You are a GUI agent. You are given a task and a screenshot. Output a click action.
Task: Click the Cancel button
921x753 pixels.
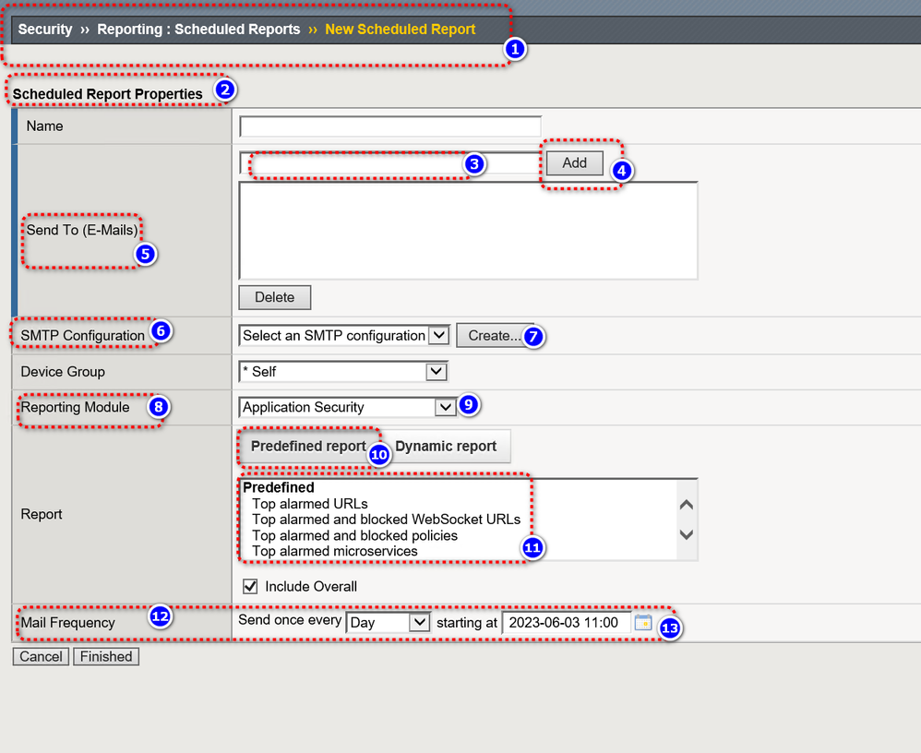42,656
